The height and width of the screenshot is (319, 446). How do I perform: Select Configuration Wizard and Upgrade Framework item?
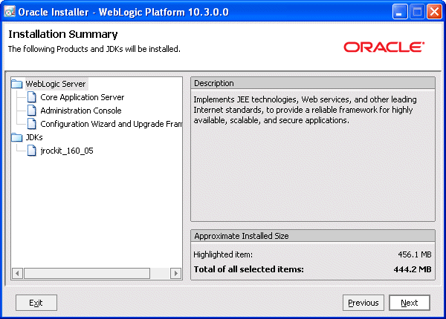coord(111,124)
